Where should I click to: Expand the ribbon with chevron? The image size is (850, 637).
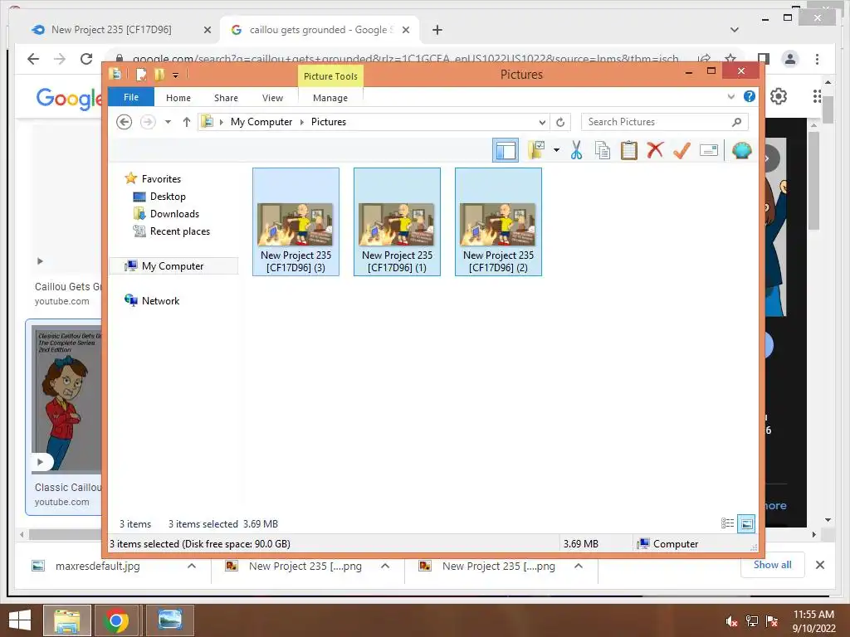click(x=731, y=97)
